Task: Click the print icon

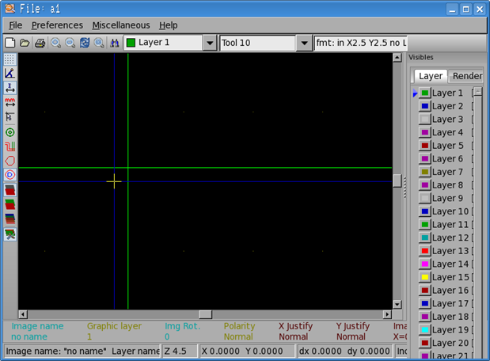Action: (x=40, y=43)
